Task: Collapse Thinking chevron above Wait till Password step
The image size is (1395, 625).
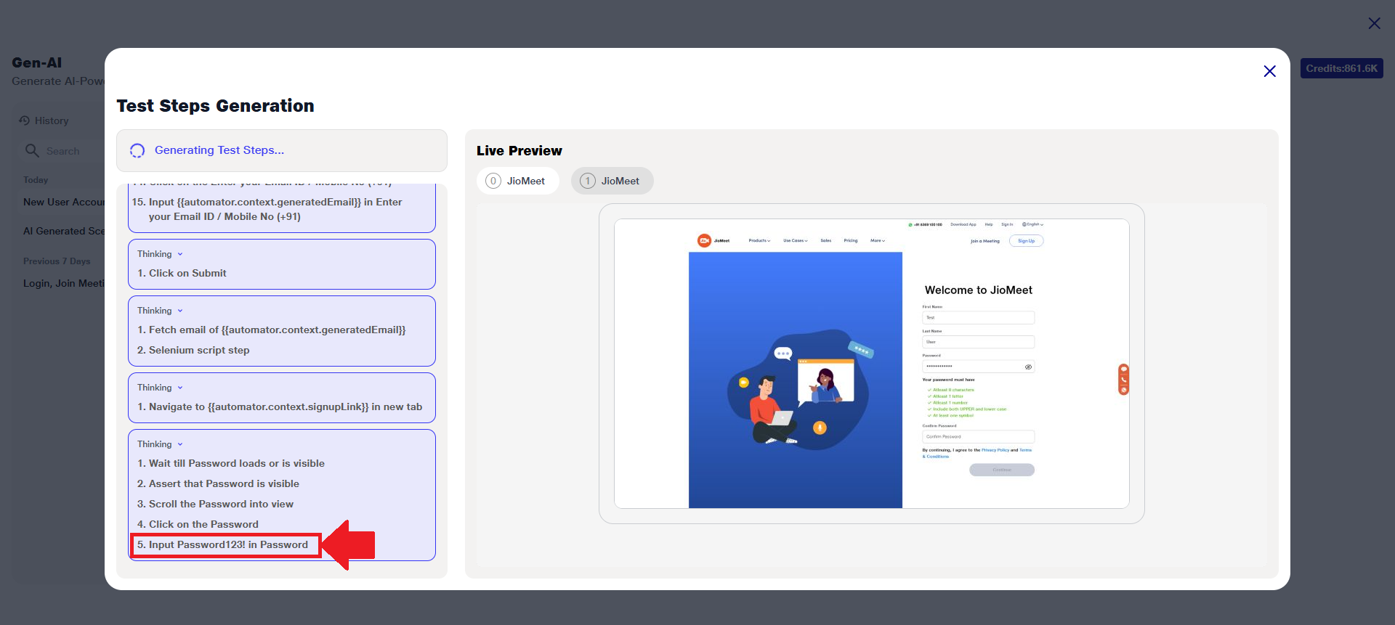Action: pyautogui.click(x=180, y=444)
